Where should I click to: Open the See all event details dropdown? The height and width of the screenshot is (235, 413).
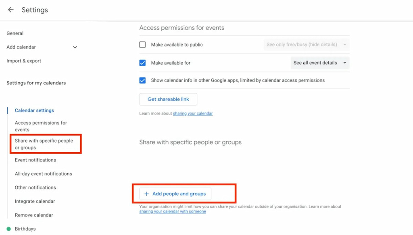pyautogui.click(x=320, y=63)
